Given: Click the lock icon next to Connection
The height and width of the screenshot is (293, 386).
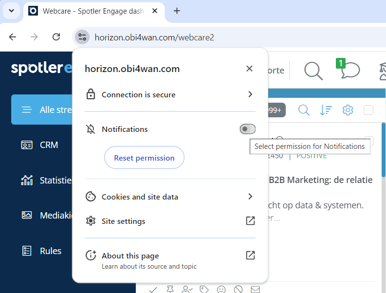Looking at the screenshot, I should [91, 94].
